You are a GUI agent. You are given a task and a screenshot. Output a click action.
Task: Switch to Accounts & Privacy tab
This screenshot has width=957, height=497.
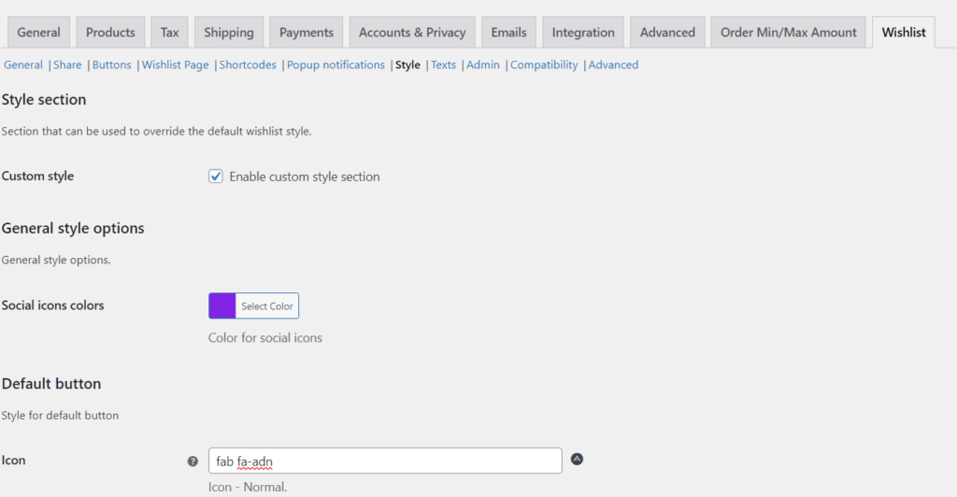(412, 32)
